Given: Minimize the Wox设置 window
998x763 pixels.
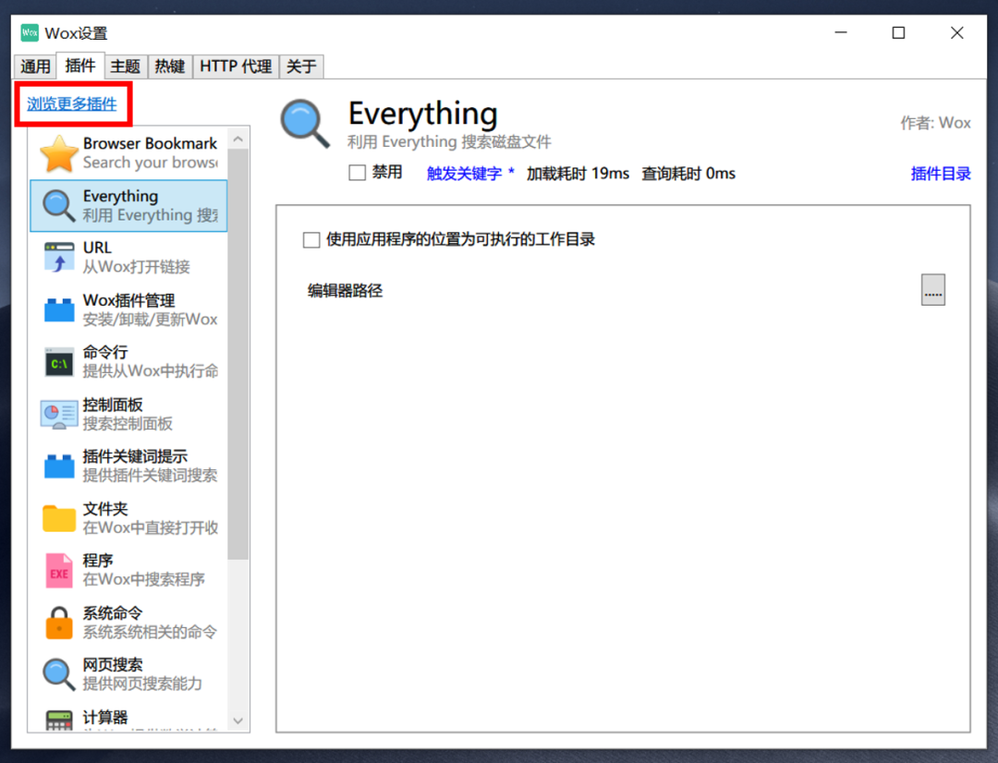Looking at the screenshot, I should pyautogui.click(x=841, y=32).
